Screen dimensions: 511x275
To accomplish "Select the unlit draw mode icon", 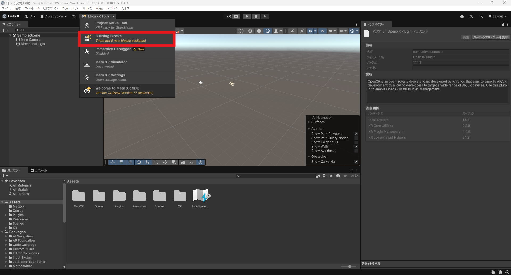I will pos(259,31).
